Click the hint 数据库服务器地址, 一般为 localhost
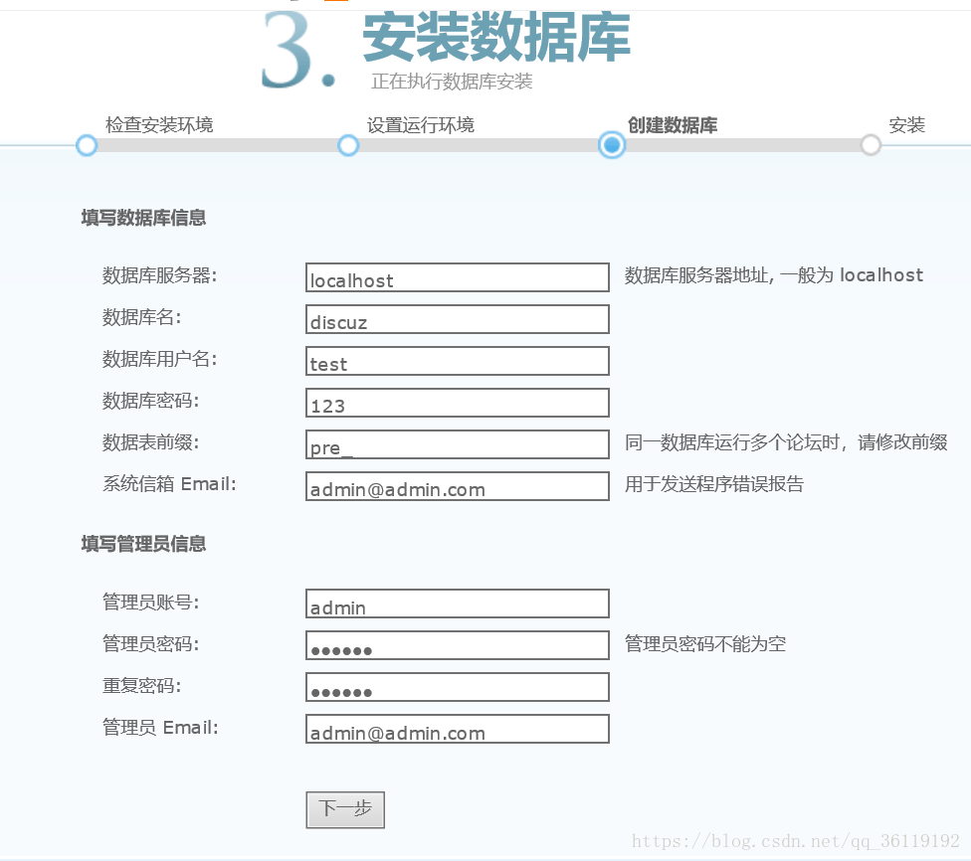Image resolution: width=971 pixels, height=861 pixels. pos(773,275)
